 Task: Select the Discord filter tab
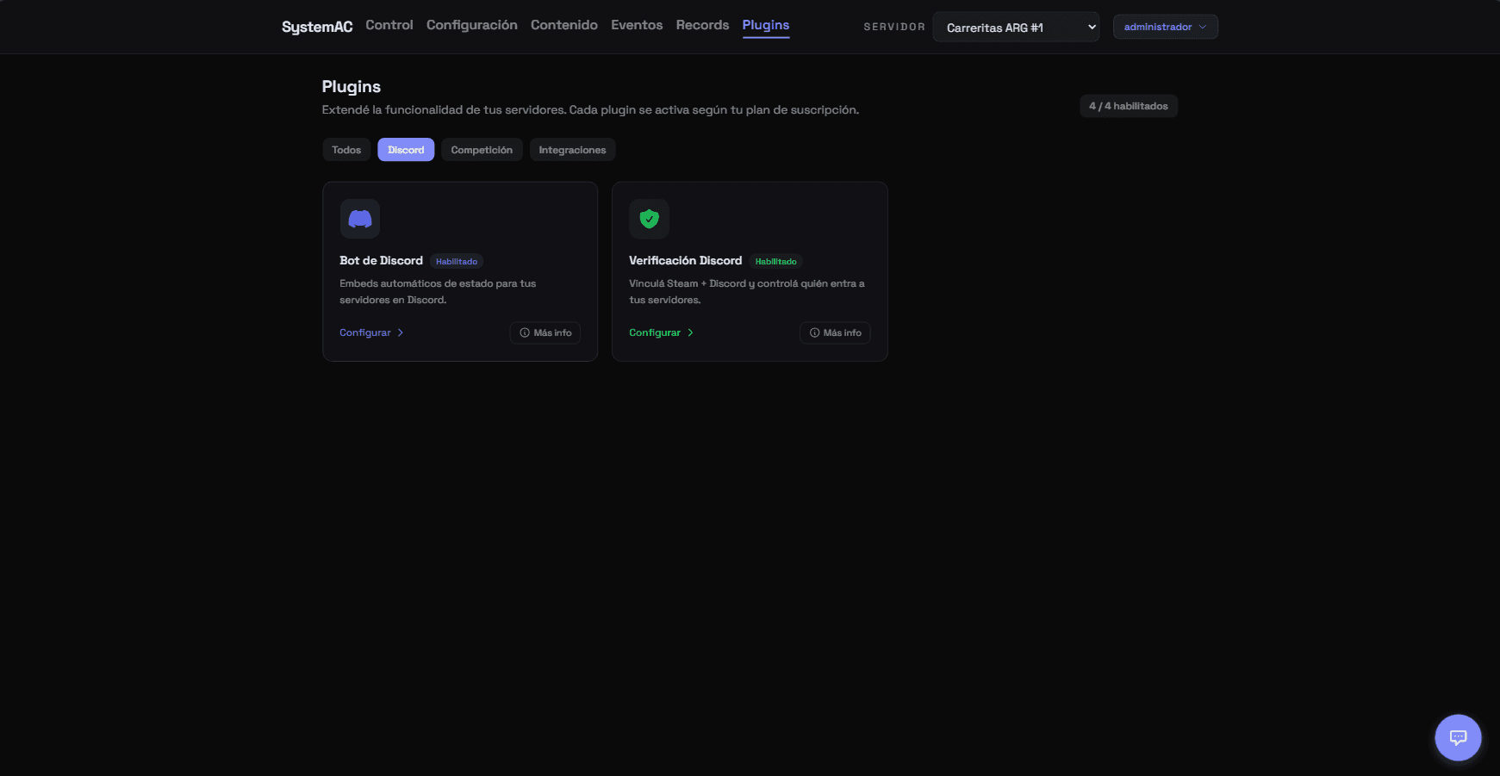[x=406, y=150]
